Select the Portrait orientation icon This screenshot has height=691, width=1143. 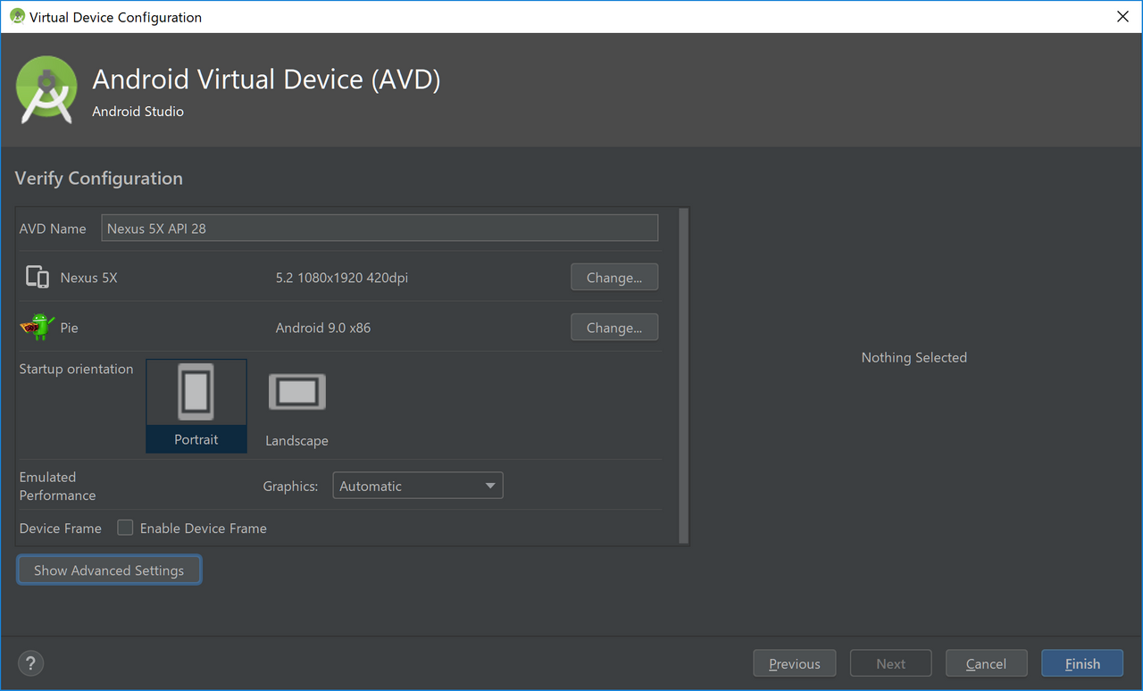pyautogui.click(x=196, y=391)
